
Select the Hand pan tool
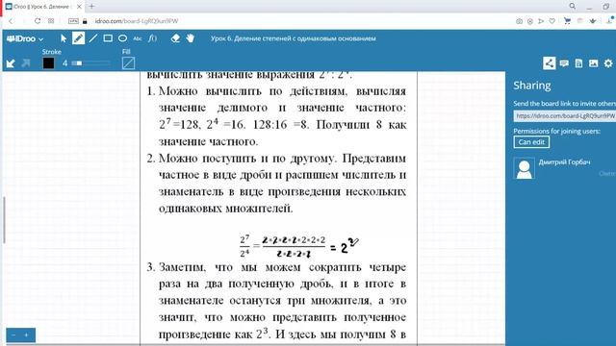[191, 38]
